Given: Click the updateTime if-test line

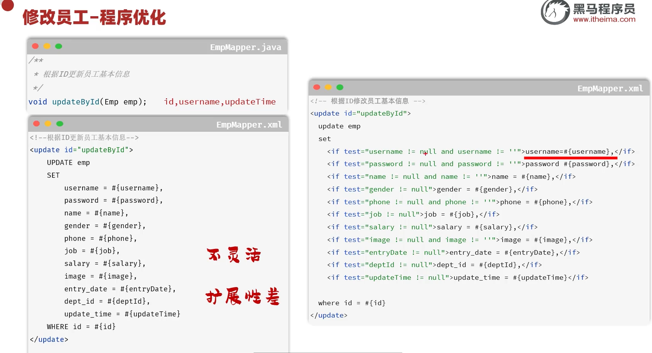Looking at the screenshot, I should point(458,277).
